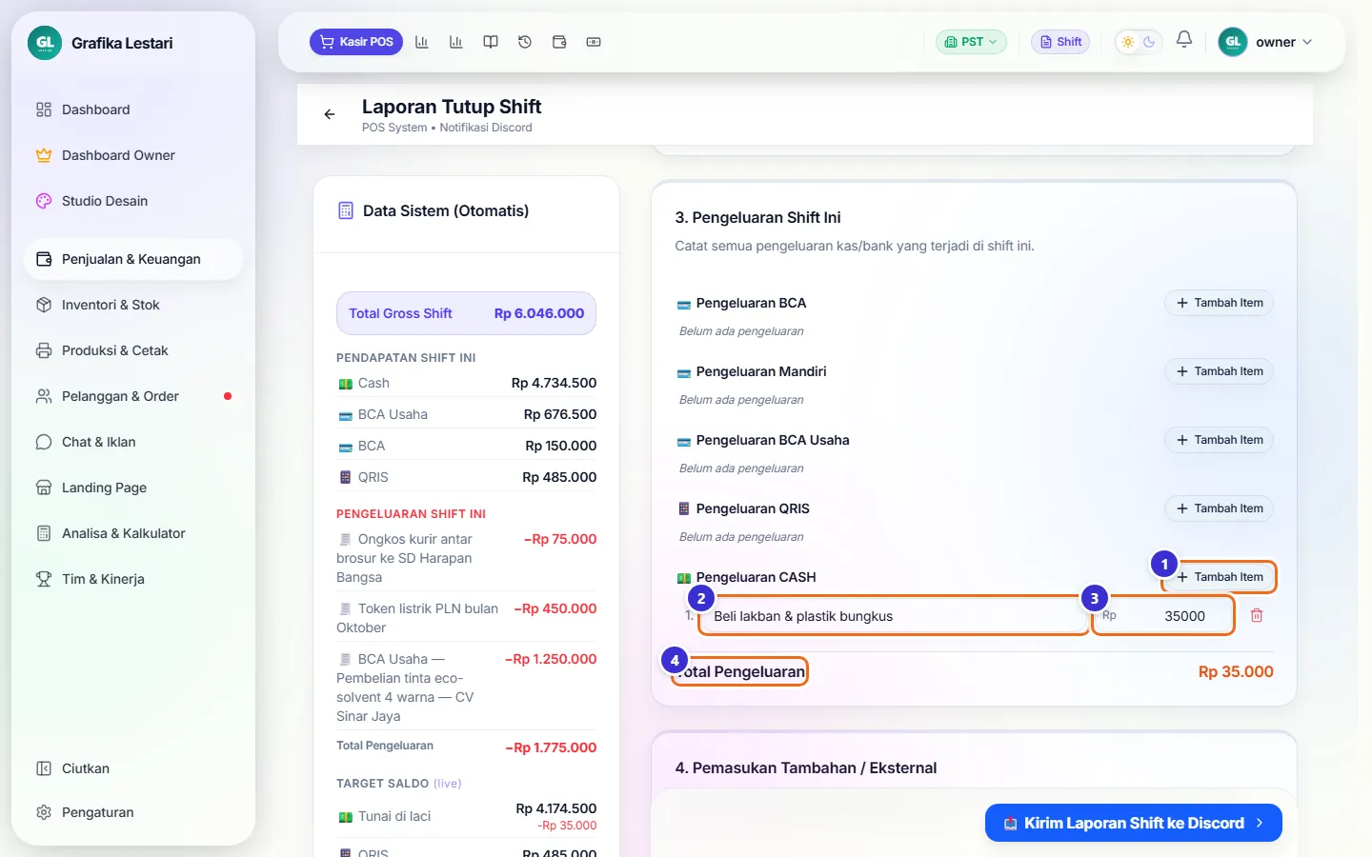Open Chat & Iklan menu
The image size is (1372, 857).
point(133,442)
